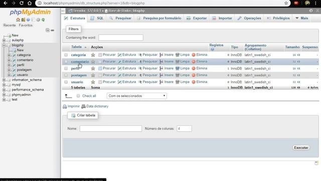
Task: Click the 'Containing the word' filter field
Action: [121, 38]
